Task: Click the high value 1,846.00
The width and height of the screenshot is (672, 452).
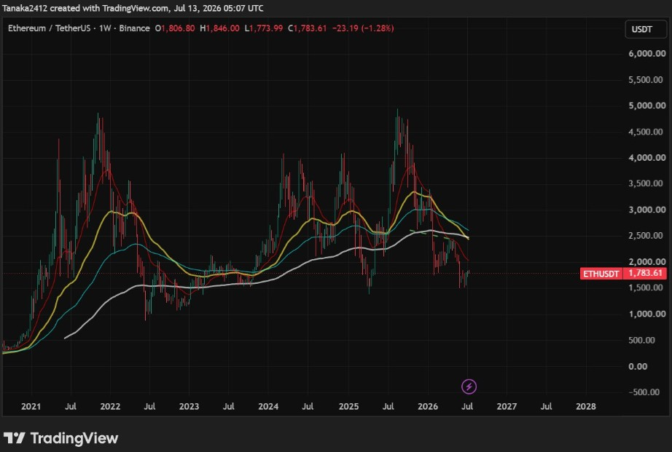Action: click(x=223, y=28)
